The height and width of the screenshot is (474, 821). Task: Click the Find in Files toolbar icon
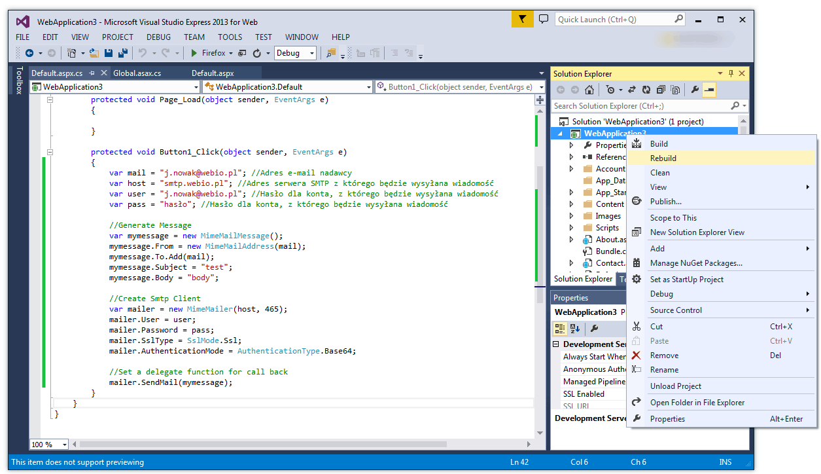tap(331, 53)
